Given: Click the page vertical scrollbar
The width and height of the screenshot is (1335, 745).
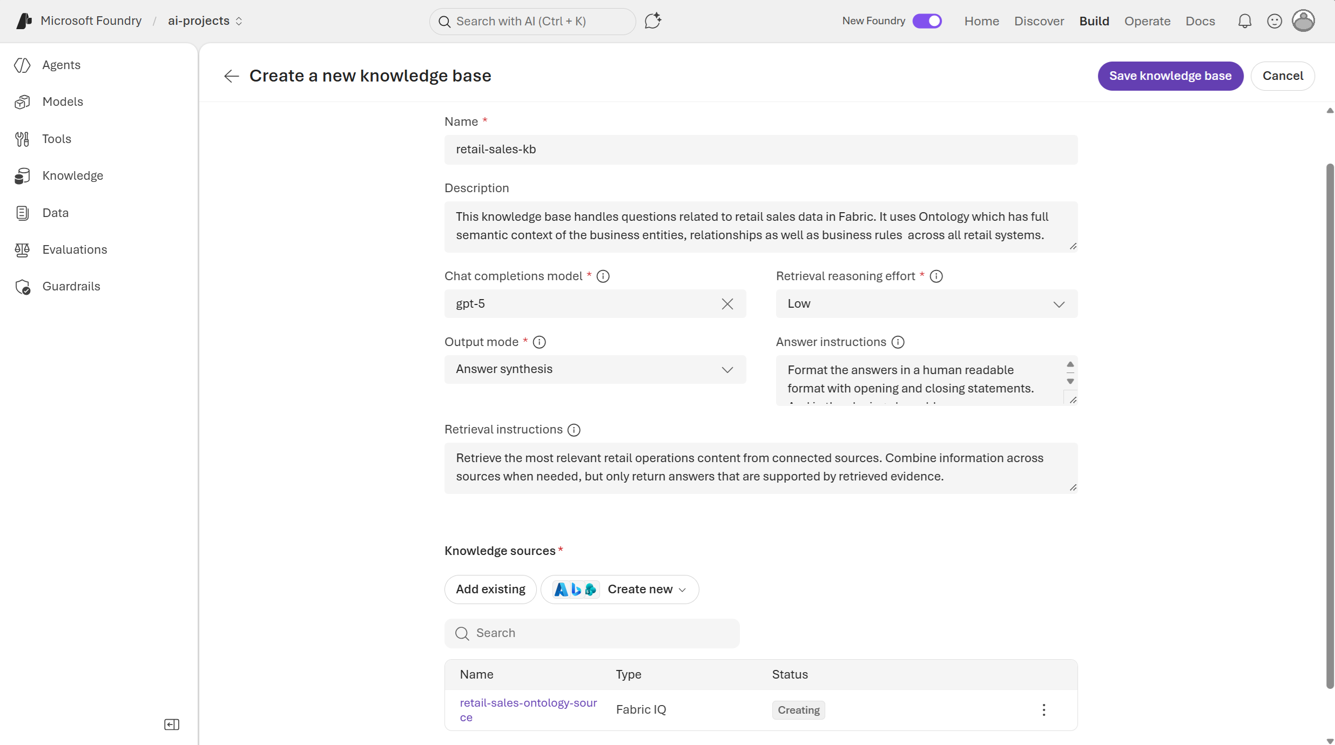Looking at the screenshot, I should pos(1330,425).
